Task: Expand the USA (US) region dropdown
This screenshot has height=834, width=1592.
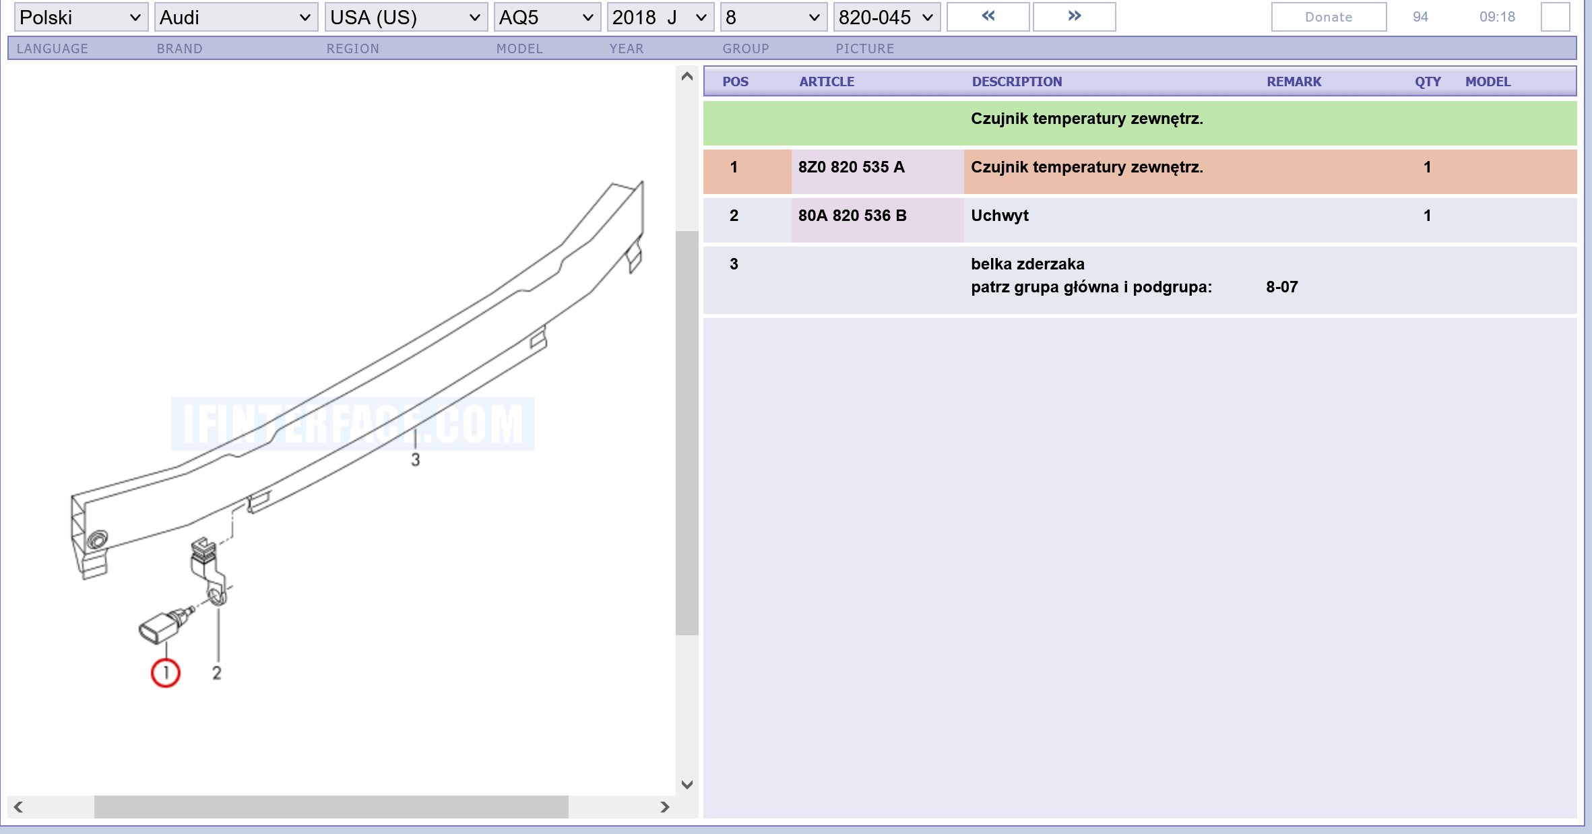Action: (405, 18)
